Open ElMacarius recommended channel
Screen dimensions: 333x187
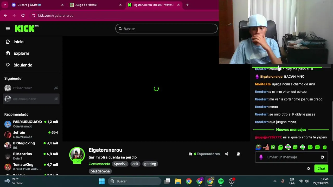point(31,156)
